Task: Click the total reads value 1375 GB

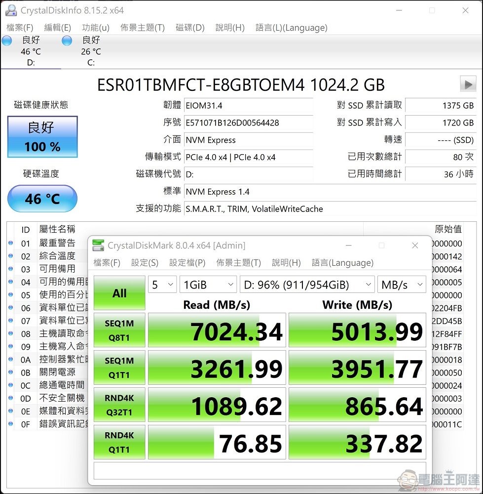Action: pos(441,105)
